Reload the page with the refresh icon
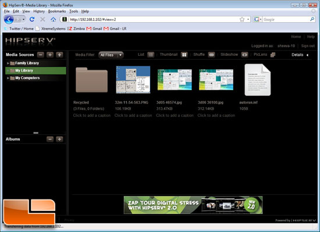 tap(32, 19)
